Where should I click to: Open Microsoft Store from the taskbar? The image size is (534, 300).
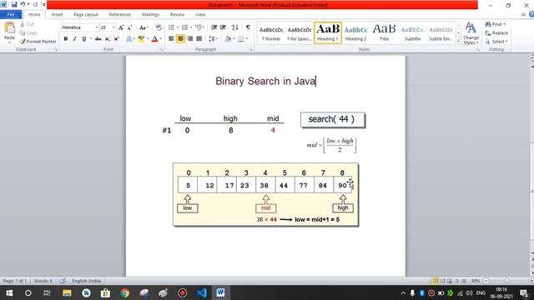(106, 292)
